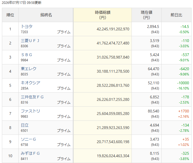This screenshot has width=193, height=163.
Task: Click the current price 3,473
Action: [x=154, y=139]
